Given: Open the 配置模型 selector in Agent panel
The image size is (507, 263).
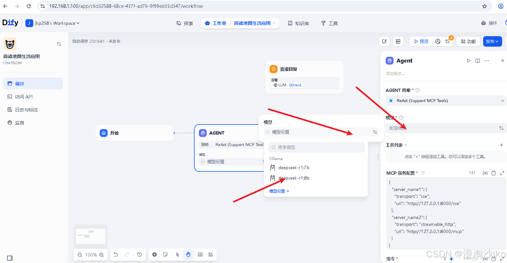Looking at the screenshot, I should click(x=446, y=128).
